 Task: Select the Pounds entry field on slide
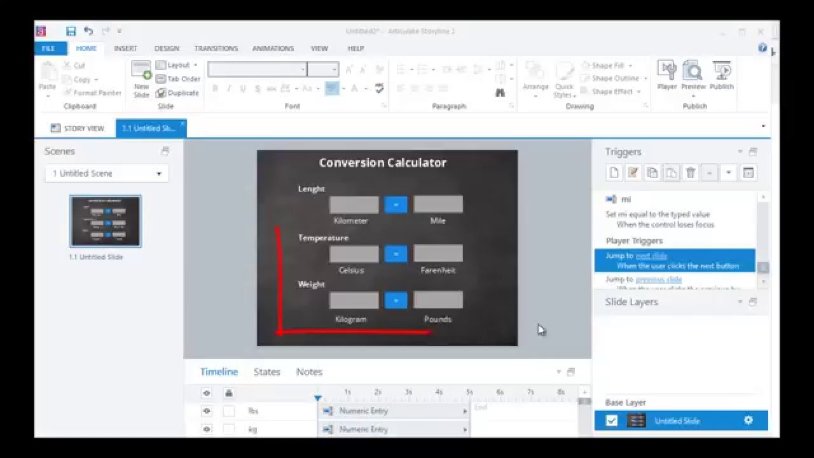[438, 300]
